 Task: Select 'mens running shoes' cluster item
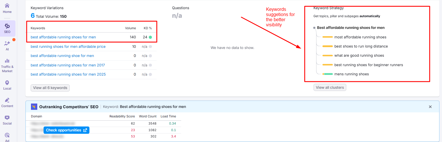(x=351, y=74)
